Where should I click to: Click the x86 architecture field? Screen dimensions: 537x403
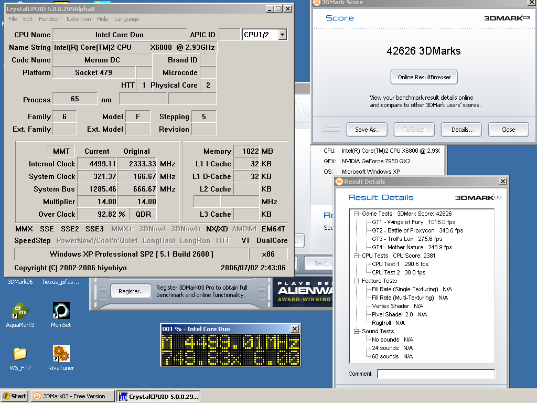tap(268, 254)
